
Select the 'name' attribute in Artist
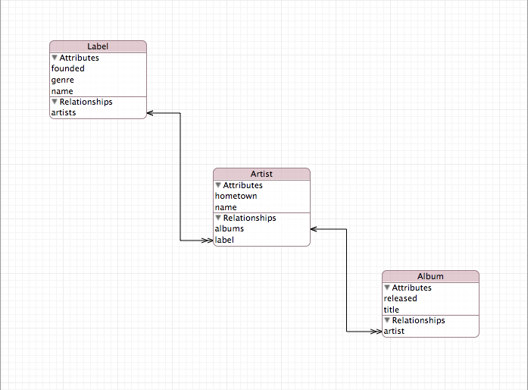[x=261, y=207]
